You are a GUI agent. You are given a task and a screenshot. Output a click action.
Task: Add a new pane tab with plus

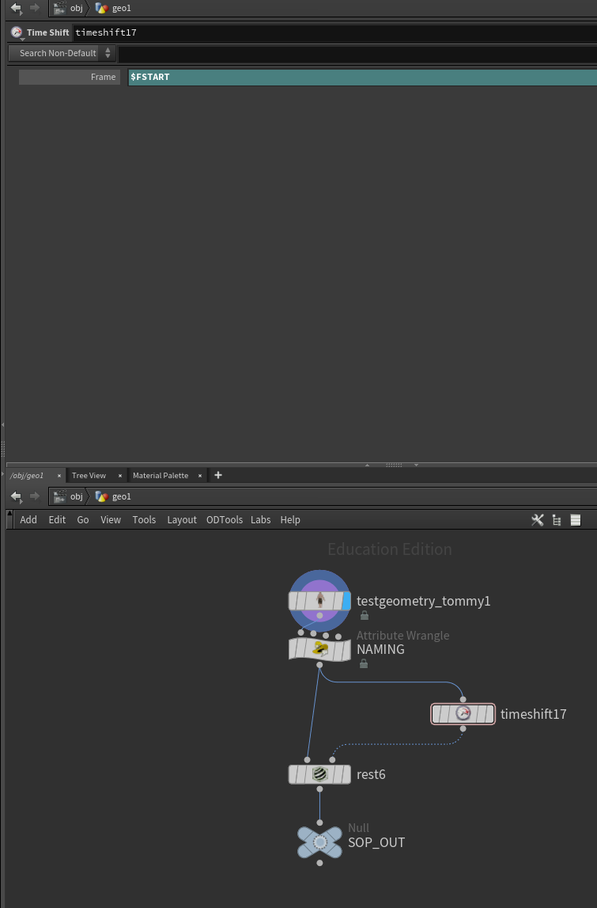tap(218, 476)
